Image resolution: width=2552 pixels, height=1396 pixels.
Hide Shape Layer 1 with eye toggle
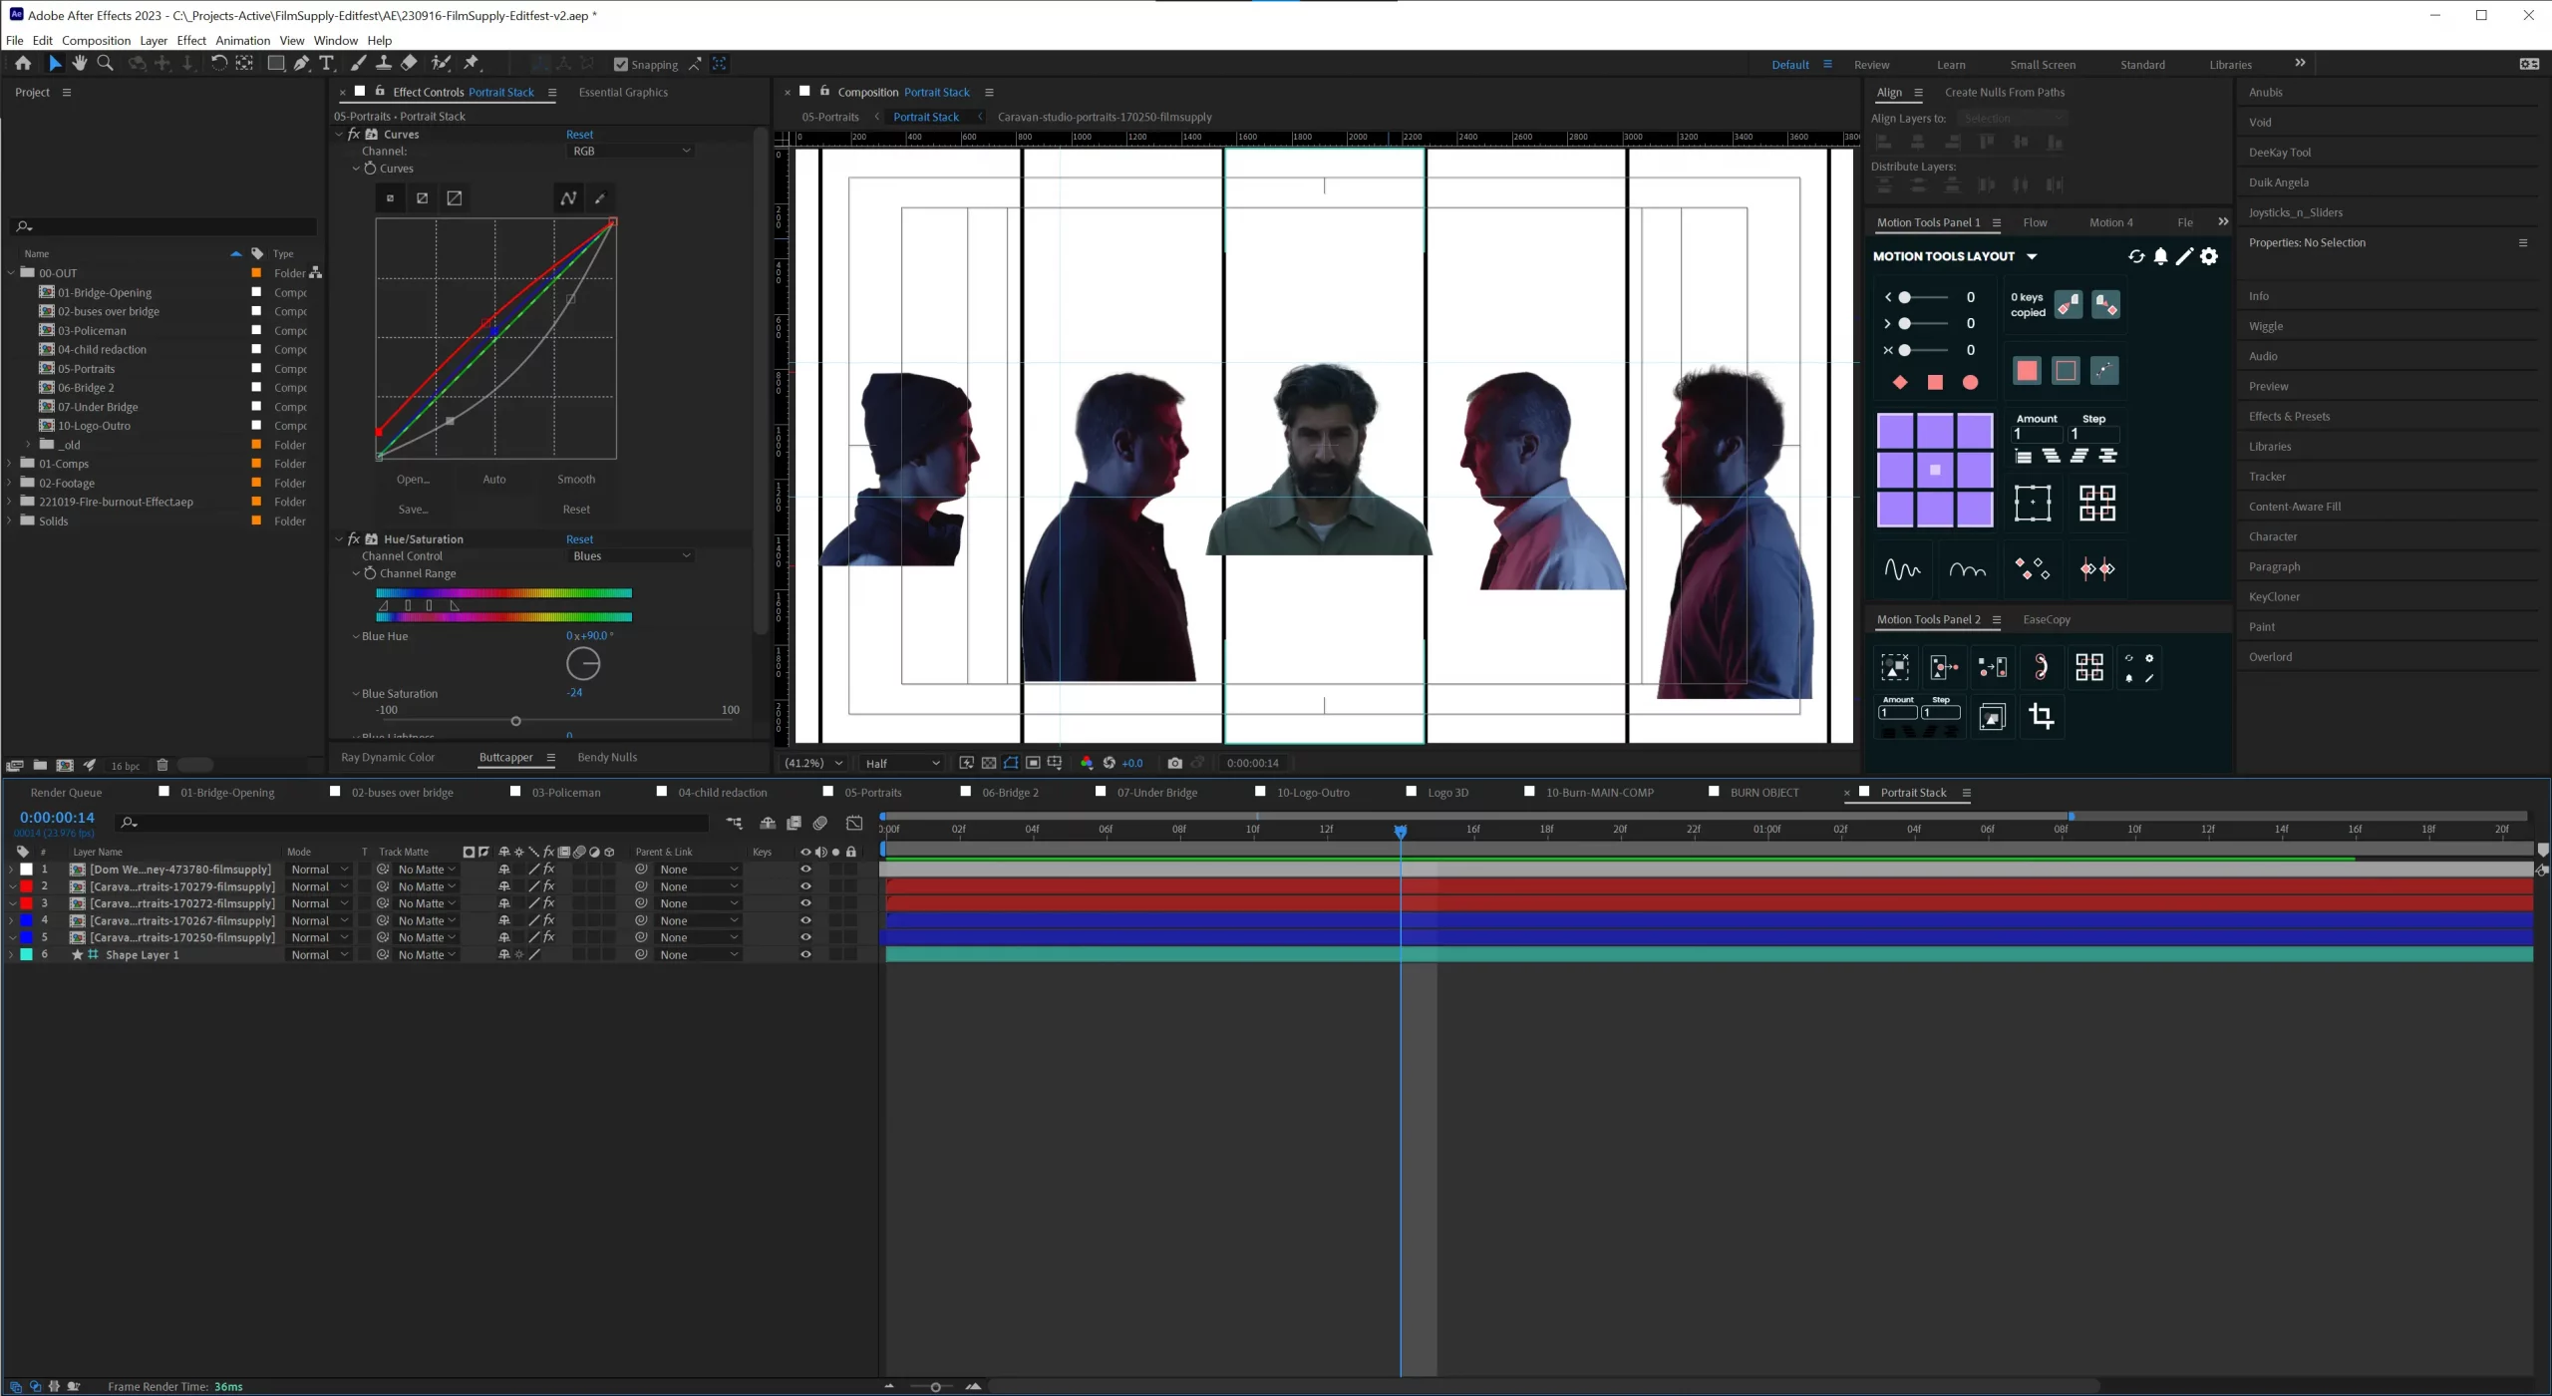(805, 954)
